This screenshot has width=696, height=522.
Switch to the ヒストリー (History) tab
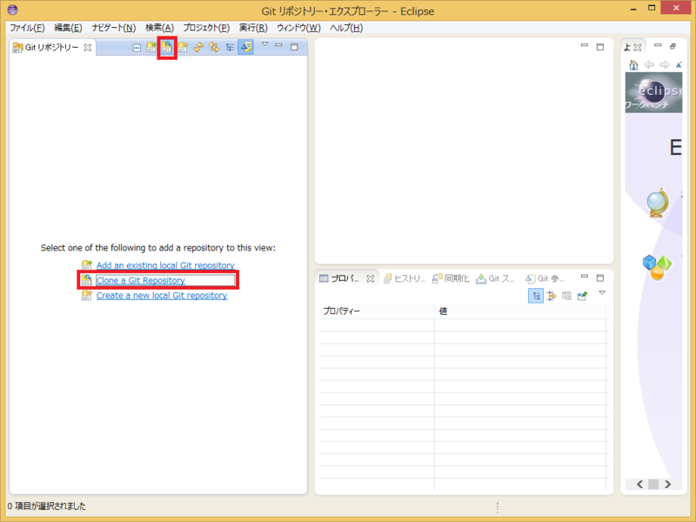pyautogui.click(x=405, y=278)
